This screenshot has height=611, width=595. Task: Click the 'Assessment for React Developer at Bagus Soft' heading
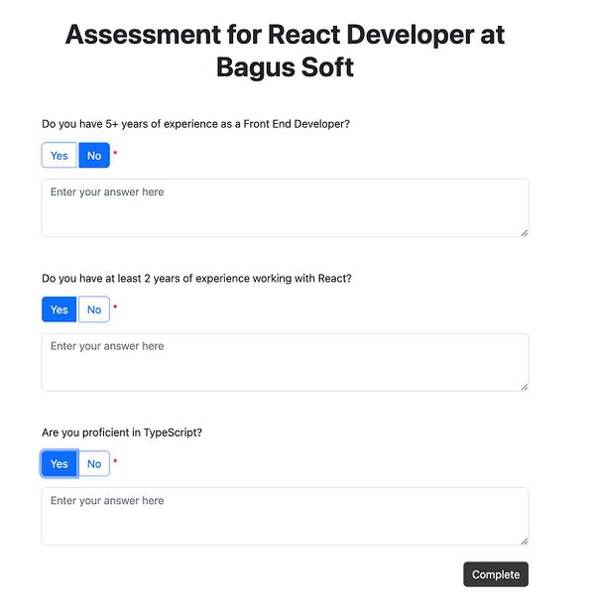(x=286, y=51)
